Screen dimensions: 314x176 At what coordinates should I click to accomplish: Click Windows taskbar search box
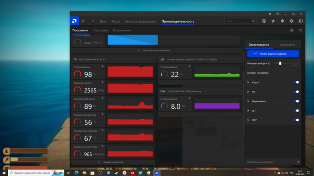coord(36,173)
